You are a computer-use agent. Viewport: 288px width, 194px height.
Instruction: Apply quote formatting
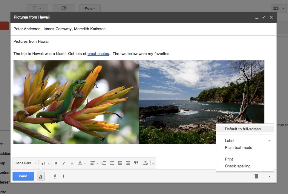coord(136,163)
